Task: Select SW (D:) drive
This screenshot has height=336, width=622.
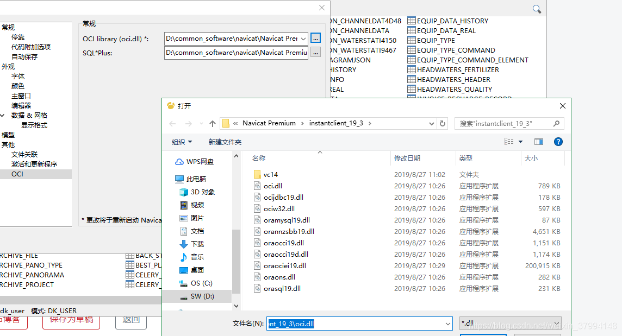Action: [197, 296]
